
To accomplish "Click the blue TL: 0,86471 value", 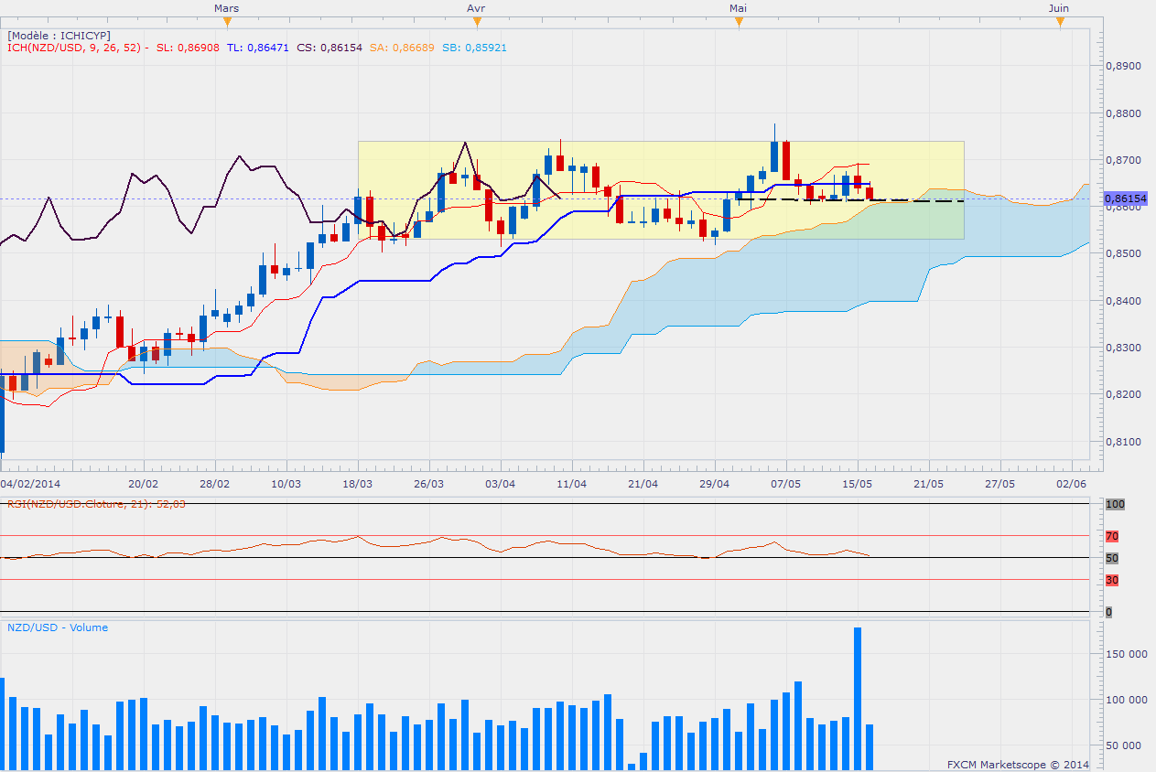I will (257, 46).
